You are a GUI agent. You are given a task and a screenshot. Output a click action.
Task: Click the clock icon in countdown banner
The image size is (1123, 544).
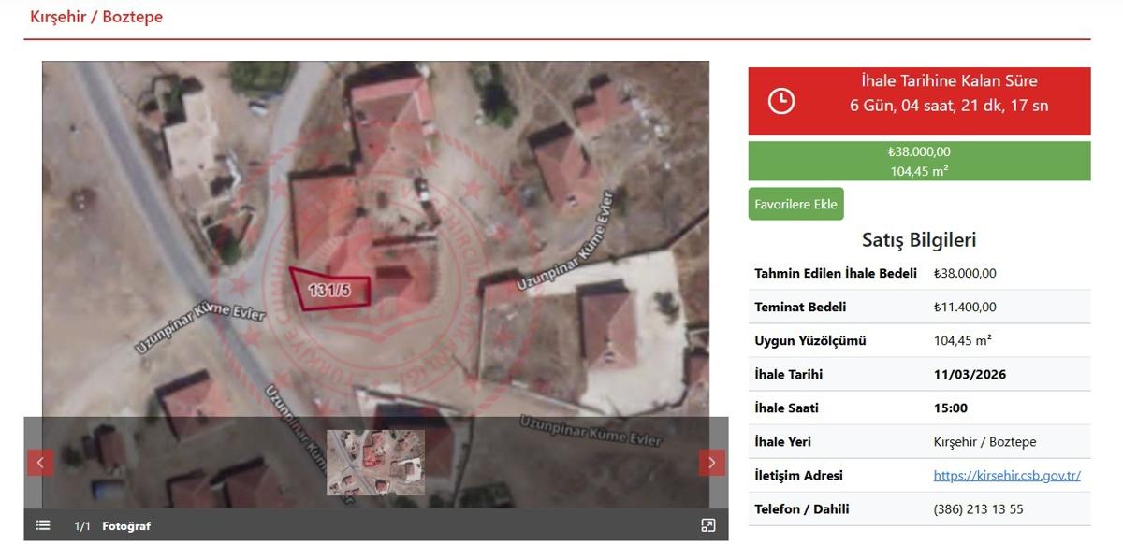pos(781,101)
